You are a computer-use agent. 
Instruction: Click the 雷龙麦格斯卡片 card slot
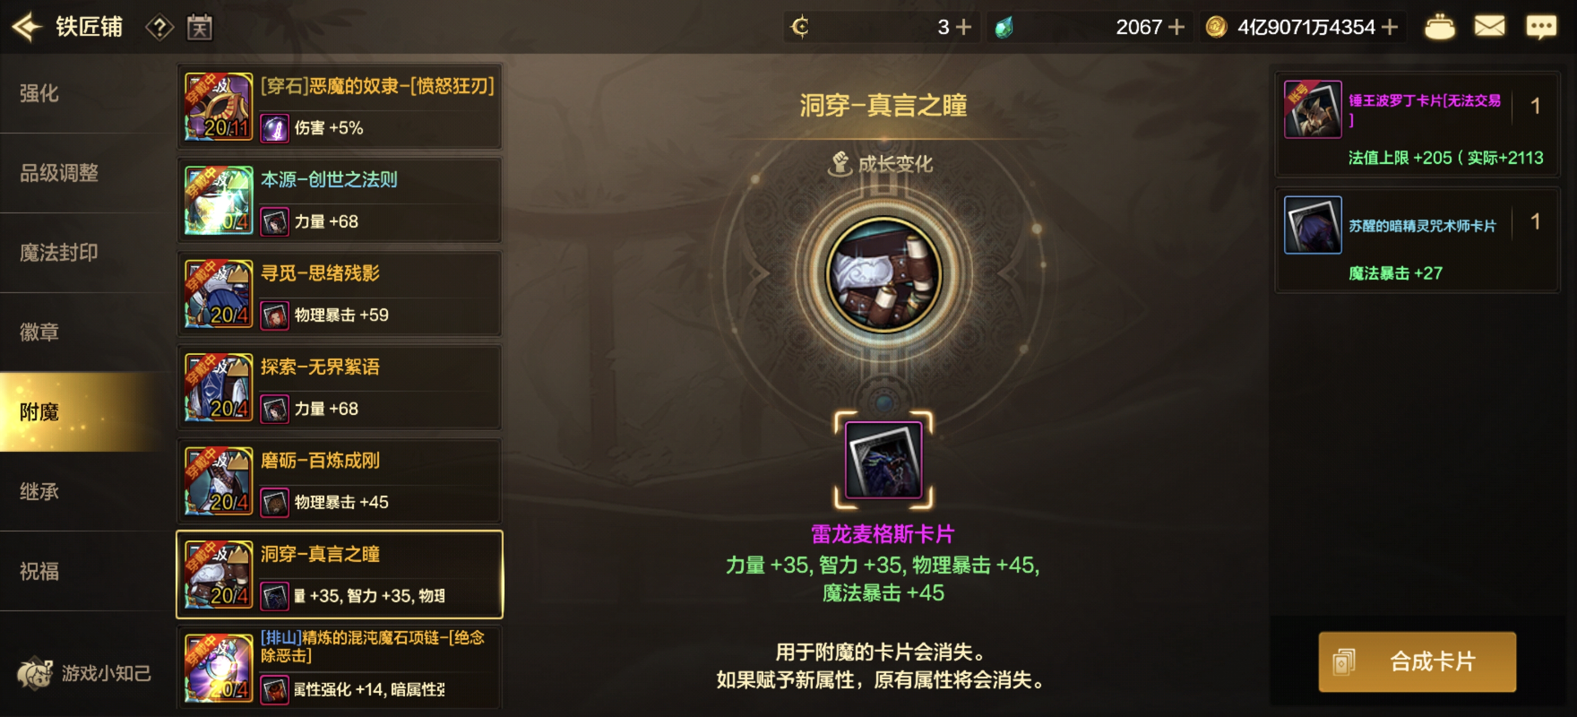coord(883,460)
